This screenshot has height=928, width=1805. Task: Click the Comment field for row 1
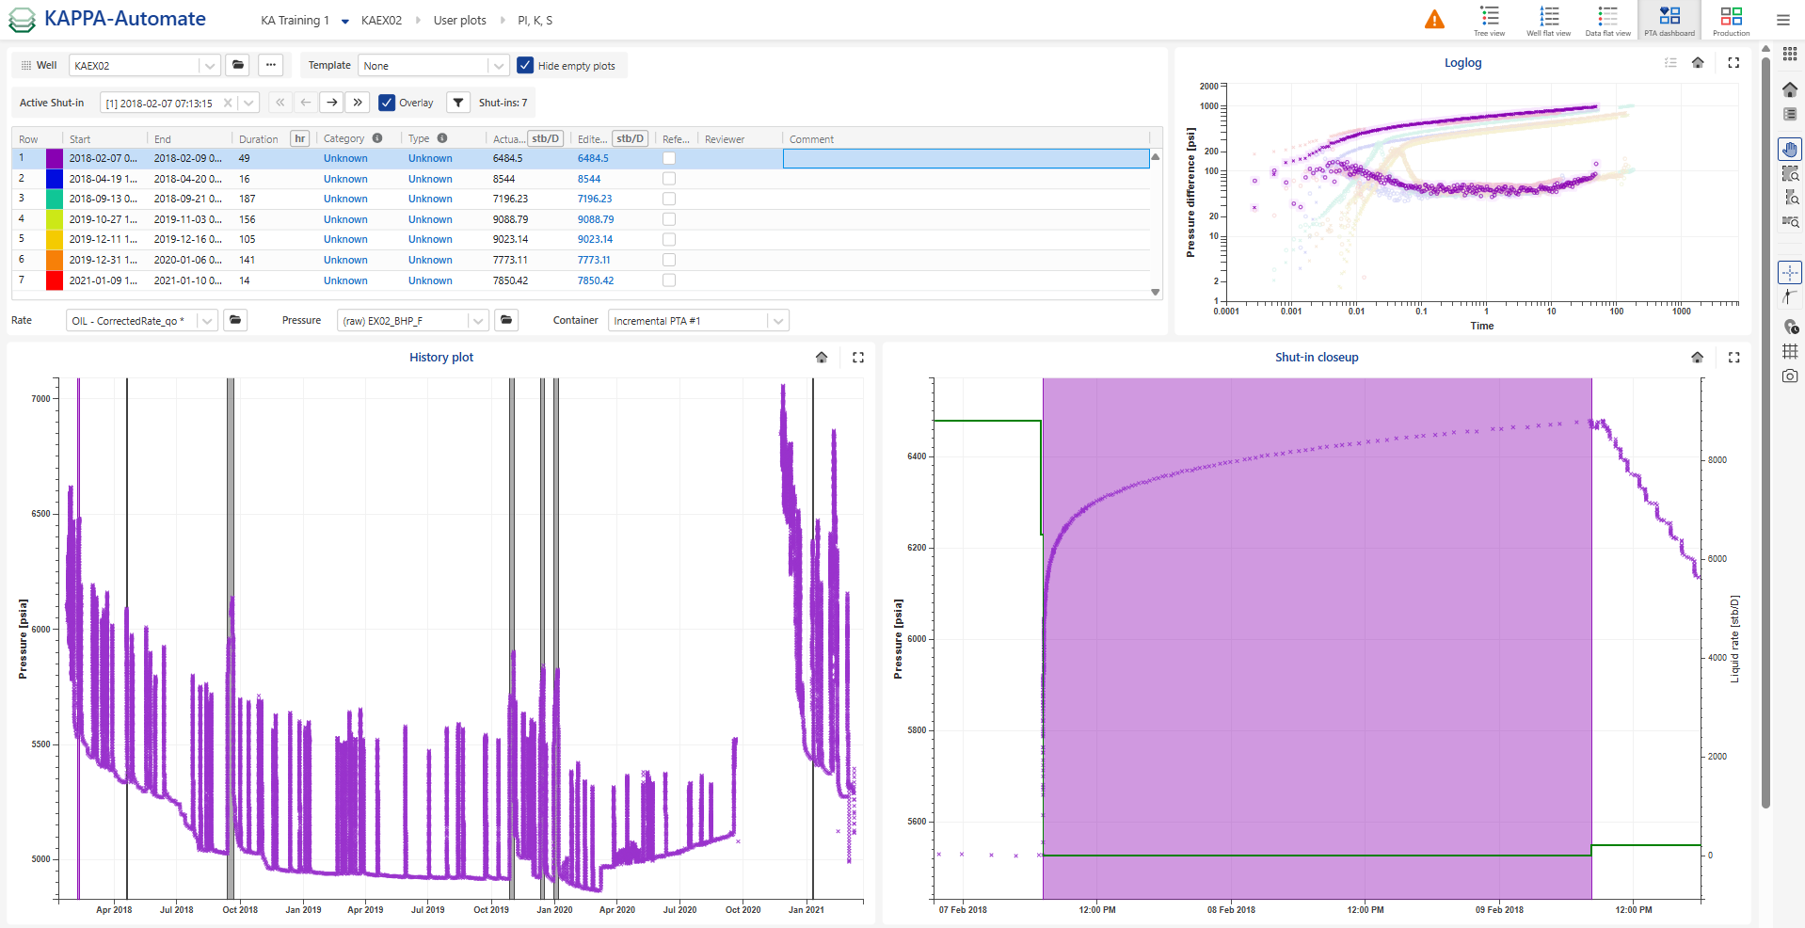click(966, 158)
